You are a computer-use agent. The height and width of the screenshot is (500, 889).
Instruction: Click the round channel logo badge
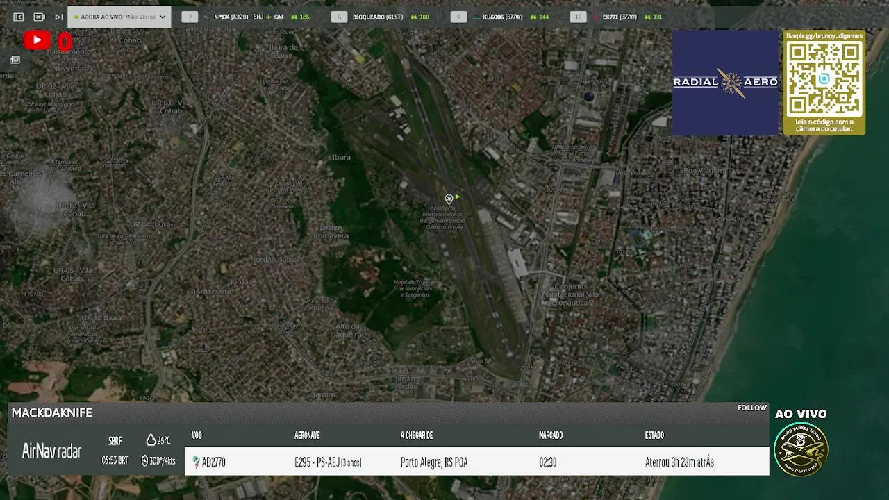tap(801, 449)
